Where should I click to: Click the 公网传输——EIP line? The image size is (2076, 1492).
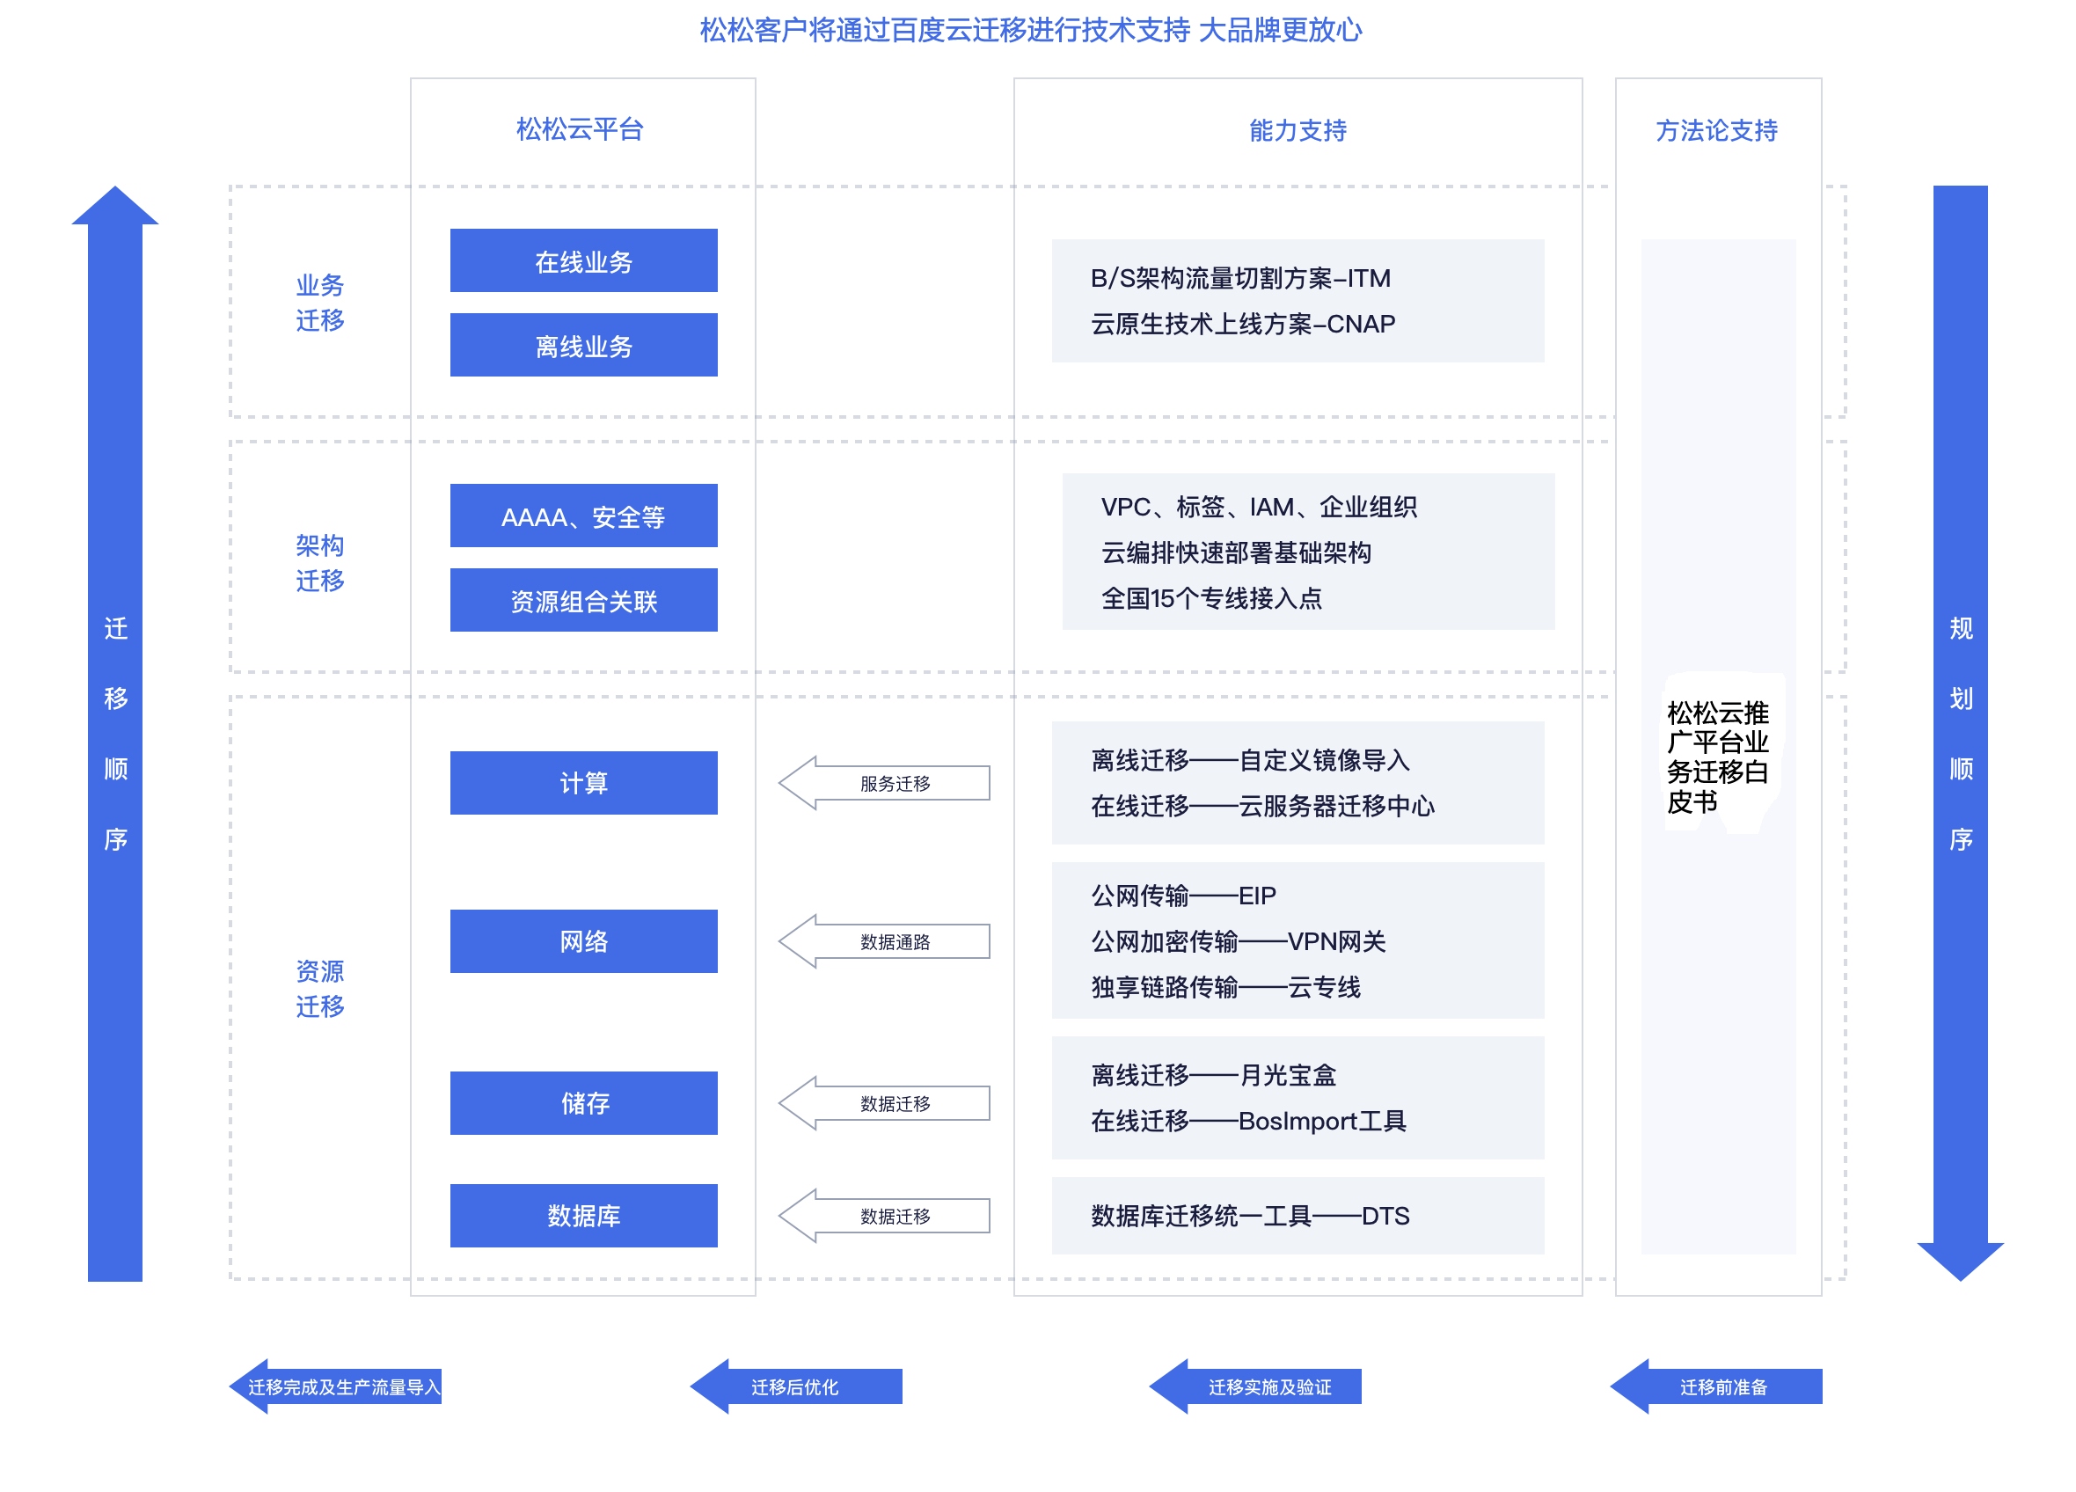pyautogui.click(x=1182, y=896)
